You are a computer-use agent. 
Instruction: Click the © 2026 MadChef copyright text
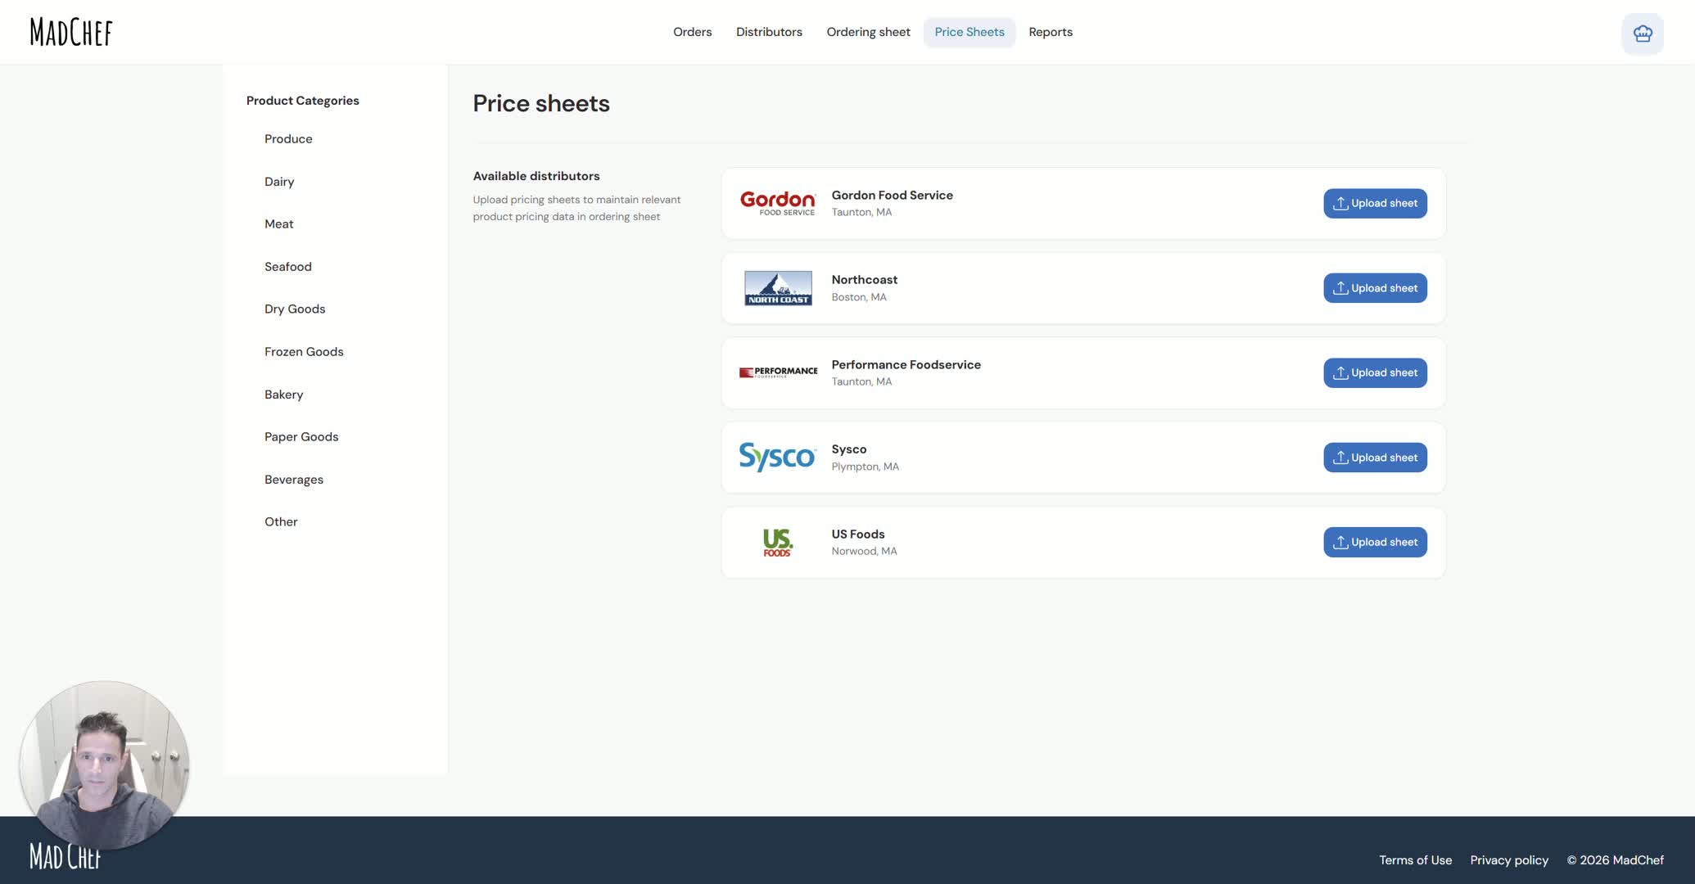tap(1615, 860)
